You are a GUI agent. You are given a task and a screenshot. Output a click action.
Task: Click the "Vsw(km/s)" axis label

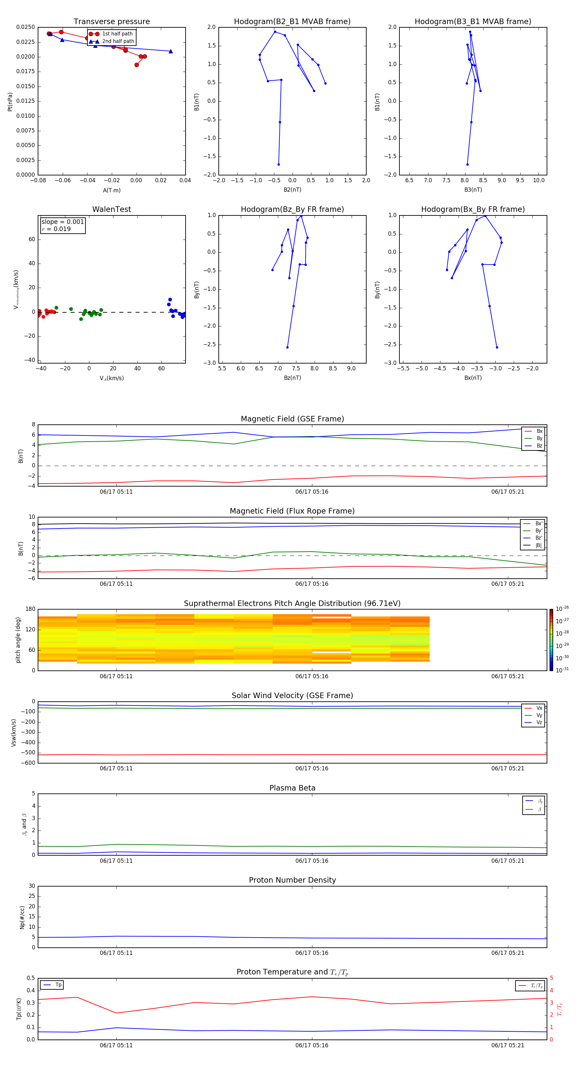(x=14, y=733)
